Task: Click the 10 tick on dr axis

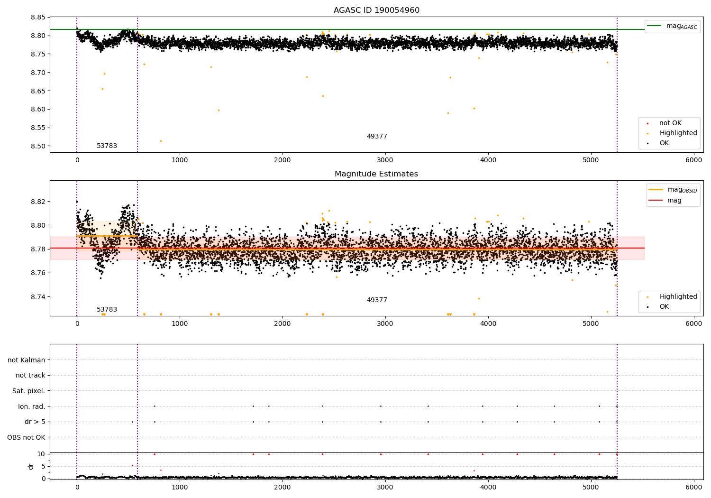Action: coord(41,454)
